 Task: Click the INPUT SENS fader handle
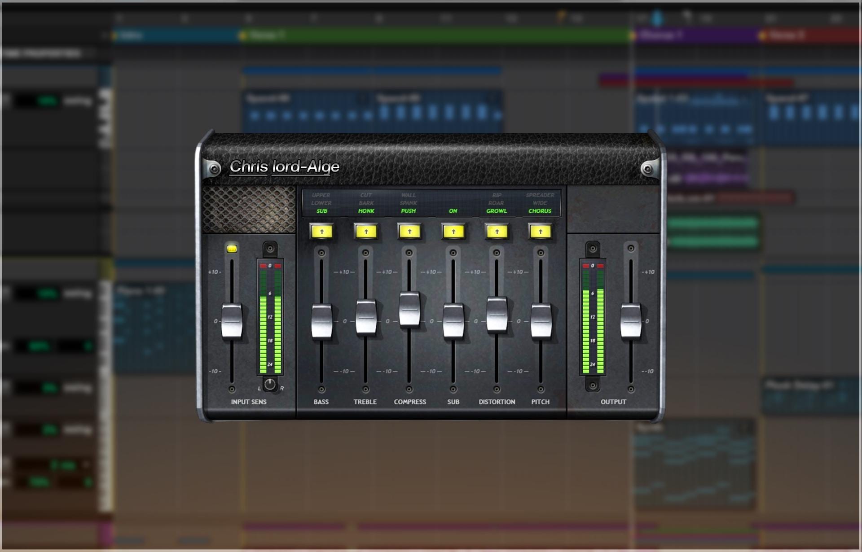click(232, 321)
